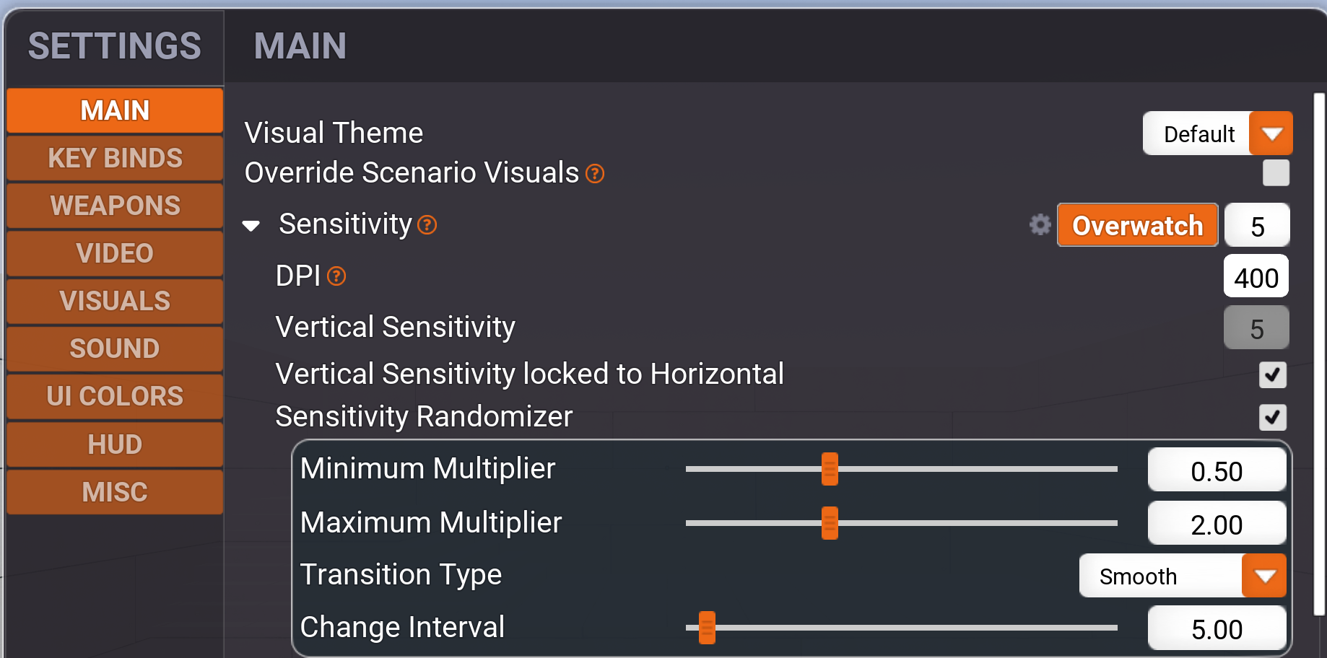Collapse the Sensitivity section arrow
Image resolution: width=1327 pixels, height=658 pixels.
251,226
